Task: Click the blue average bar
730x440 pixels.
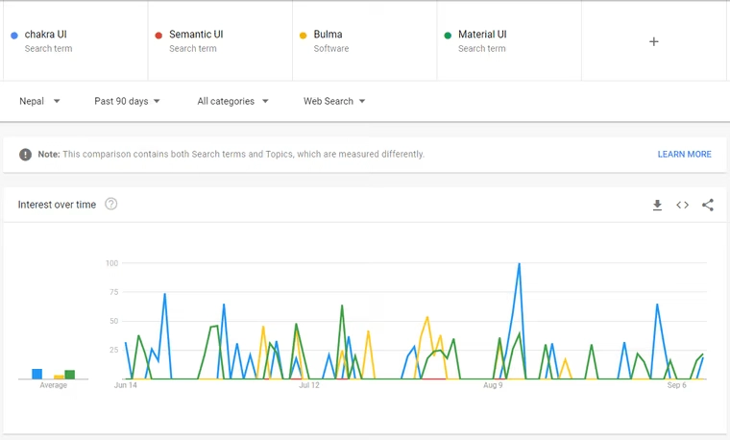Action: click(36, 374)
